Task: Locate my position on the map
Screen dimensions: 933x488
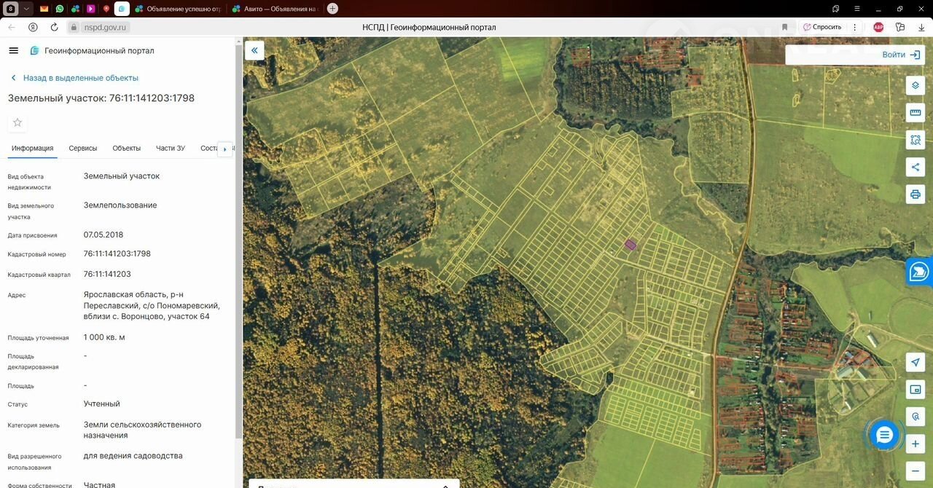Action: pos(916,363)
